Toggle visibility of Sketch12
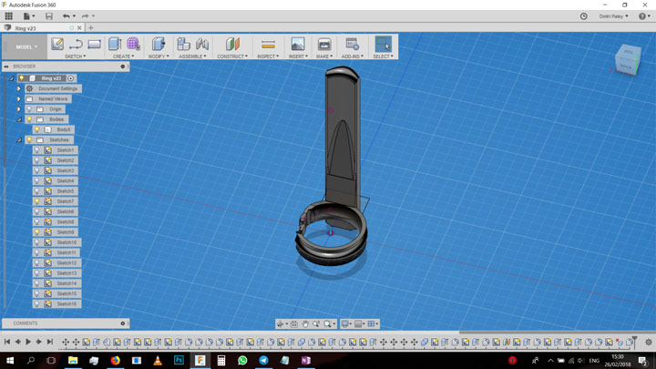The height and width of the screenshot is (369, 656). [36, 262]
